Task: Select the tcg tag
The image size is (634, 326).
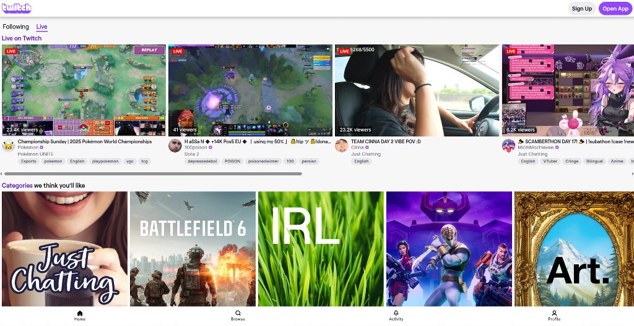Action: click(144, 161)
